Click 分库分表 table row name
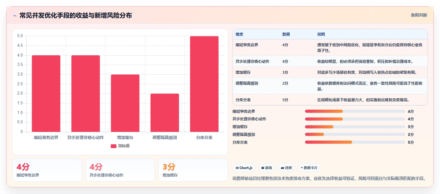This screenshot has height=194, width=440. (243, 100)
